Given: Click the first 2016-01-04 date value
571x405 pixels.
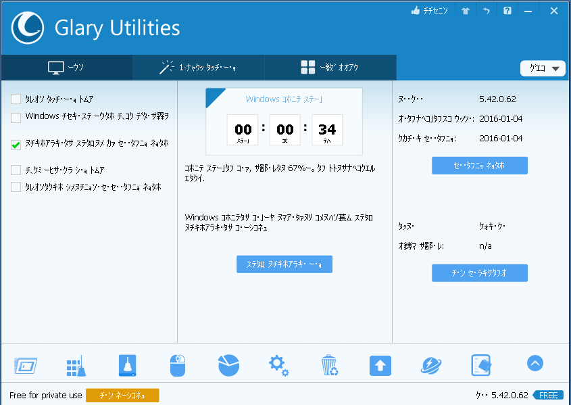Looking at the screenshot, I should [501, 119].
